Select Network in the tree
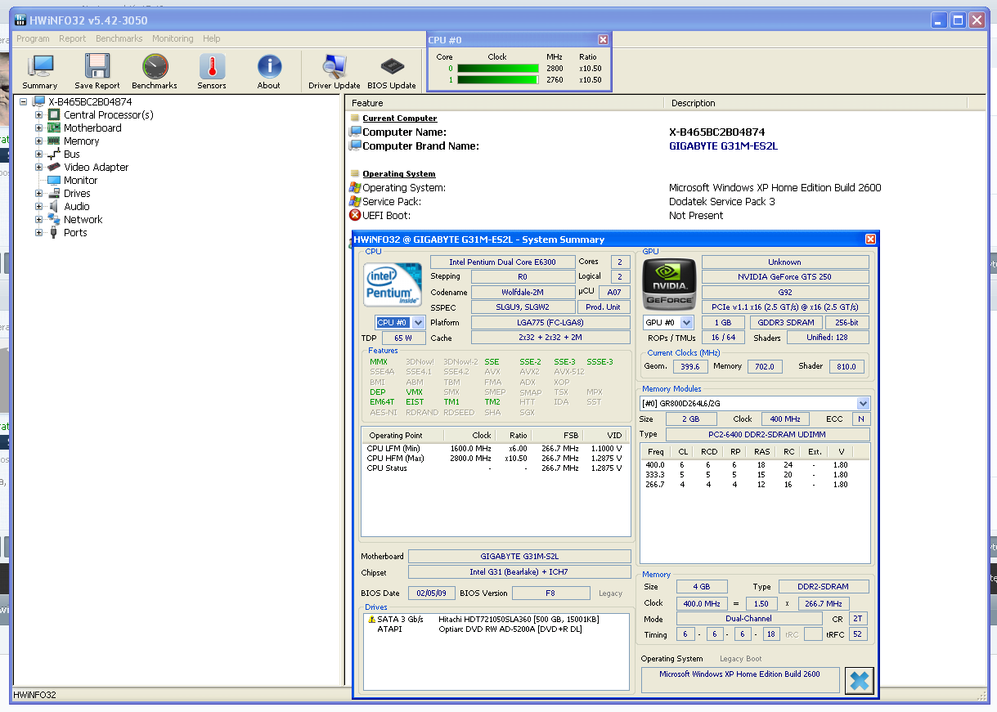Image resolution: width=997 pixels, height=712 pixels. coord(83,220)
